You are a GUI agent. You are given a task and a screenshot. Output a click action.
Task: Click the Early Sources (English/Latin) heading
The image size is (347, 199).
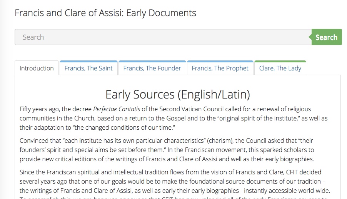point(178,94)
